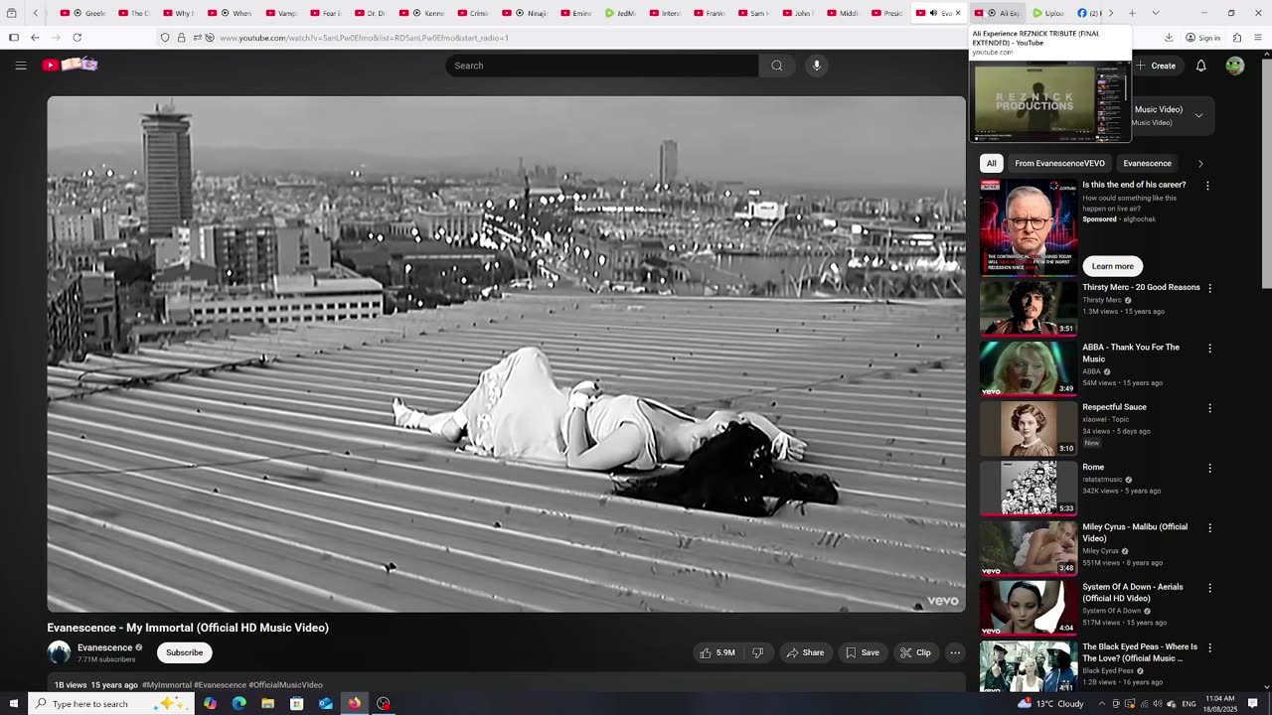Viewport: 1272px width, 715px height.
Task: Go back in browser history
Action: [35, 38]
